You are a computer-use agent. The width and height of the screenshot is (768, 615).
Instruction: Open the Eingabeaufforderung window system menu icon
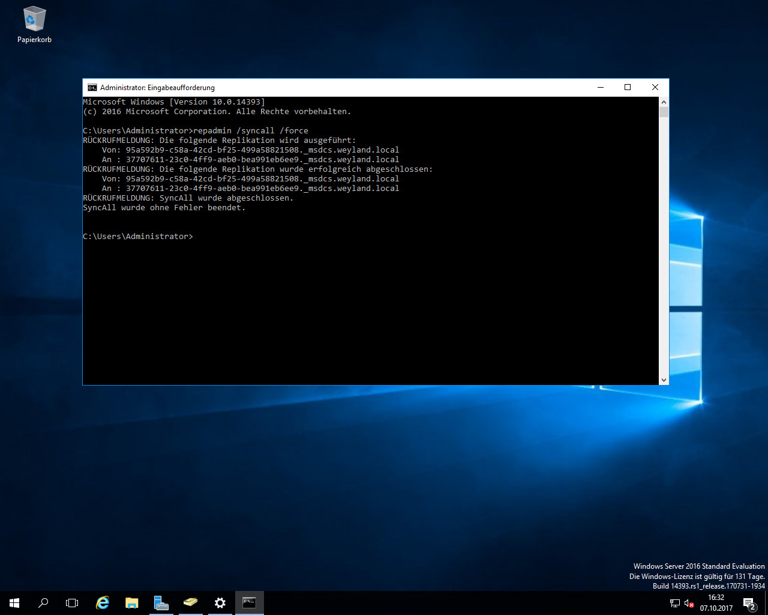click(x=92, y=88)
